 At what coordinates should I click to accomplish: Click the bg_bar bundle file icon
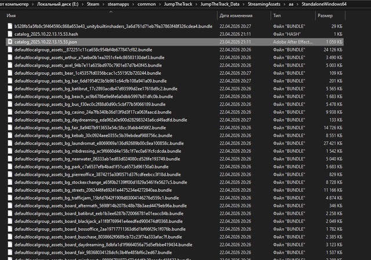[10, 81]
